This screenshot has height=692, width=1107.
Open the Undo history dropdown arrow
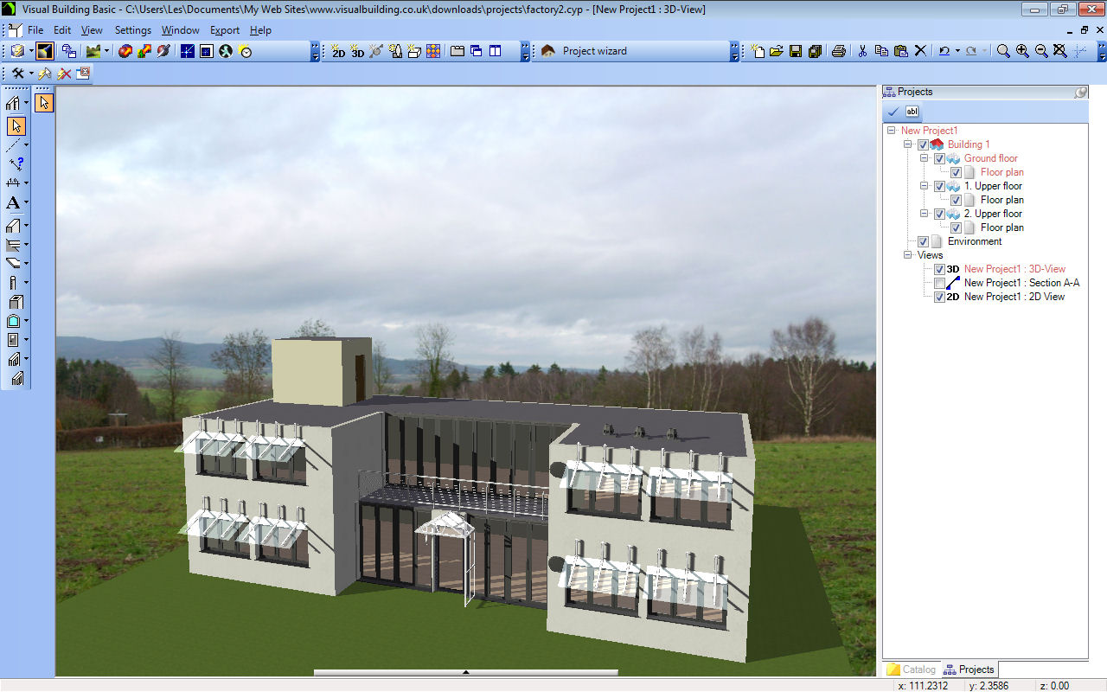[x=957, y=52]
